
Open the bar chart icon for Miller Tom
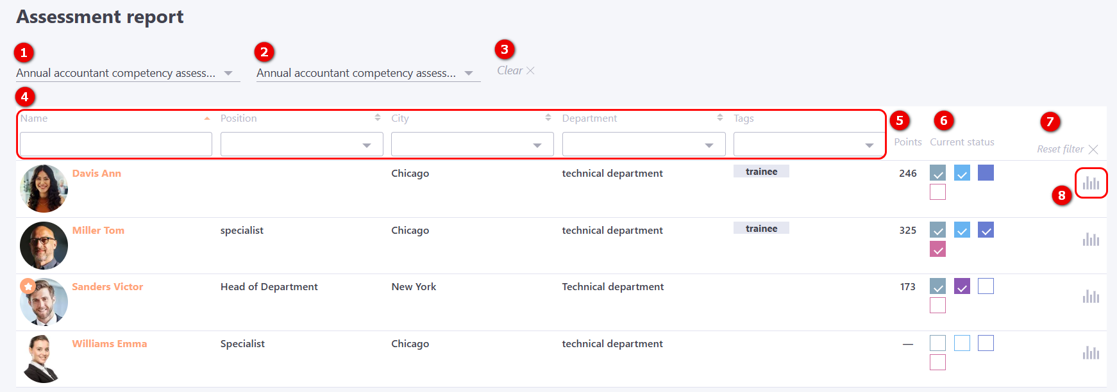point(1091,240)
